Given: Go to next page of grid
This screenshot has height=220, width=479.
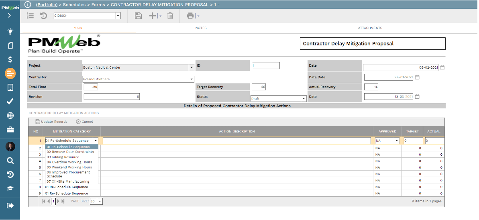Looking at the screenshot, I should pyautogui.click(x=58, y=202).
